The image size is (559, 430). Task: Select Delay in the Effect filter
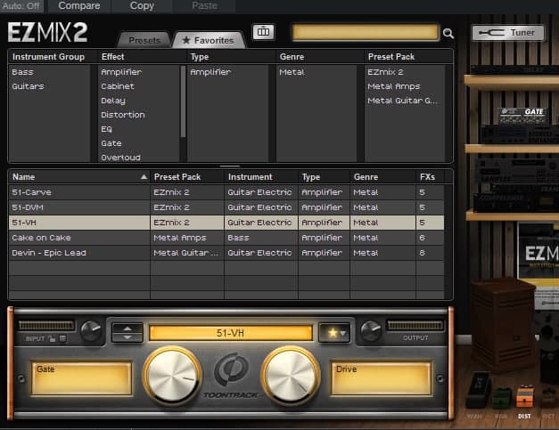pos(113,101)
